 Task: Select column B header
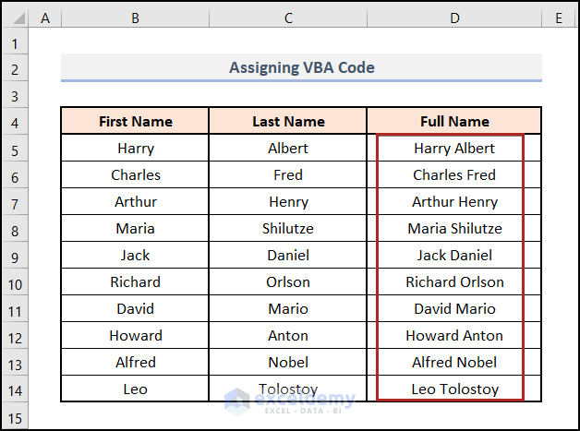(135, 17)
